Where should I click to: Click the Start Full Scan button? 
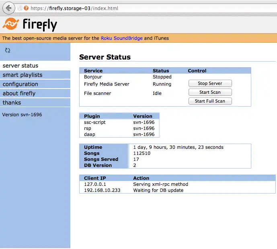pos(210,101)
